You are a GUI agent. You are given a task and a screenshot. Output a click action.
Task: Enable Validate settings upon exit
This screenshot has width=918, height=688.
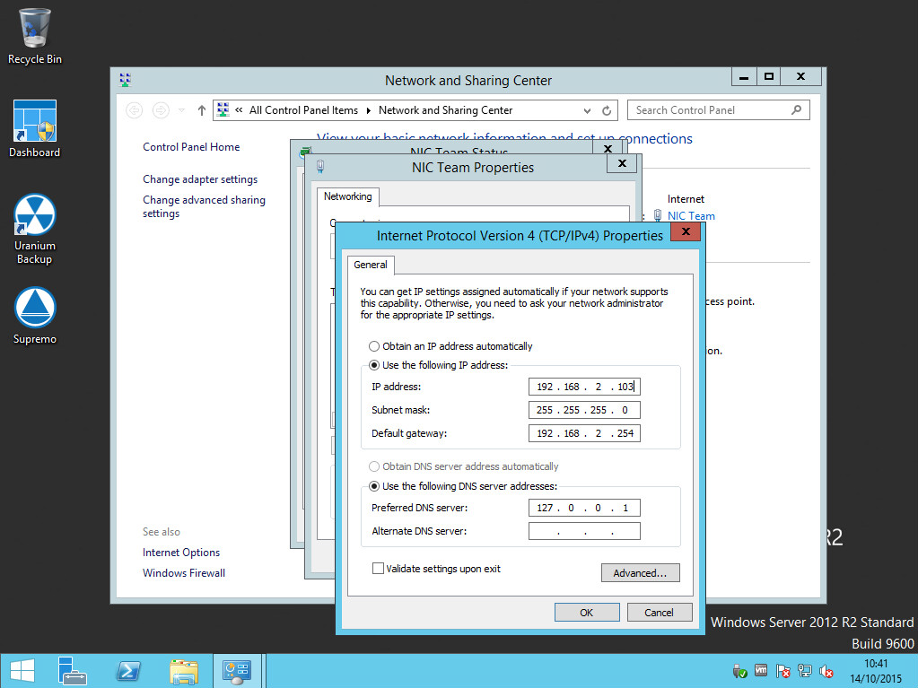(378, 567)
